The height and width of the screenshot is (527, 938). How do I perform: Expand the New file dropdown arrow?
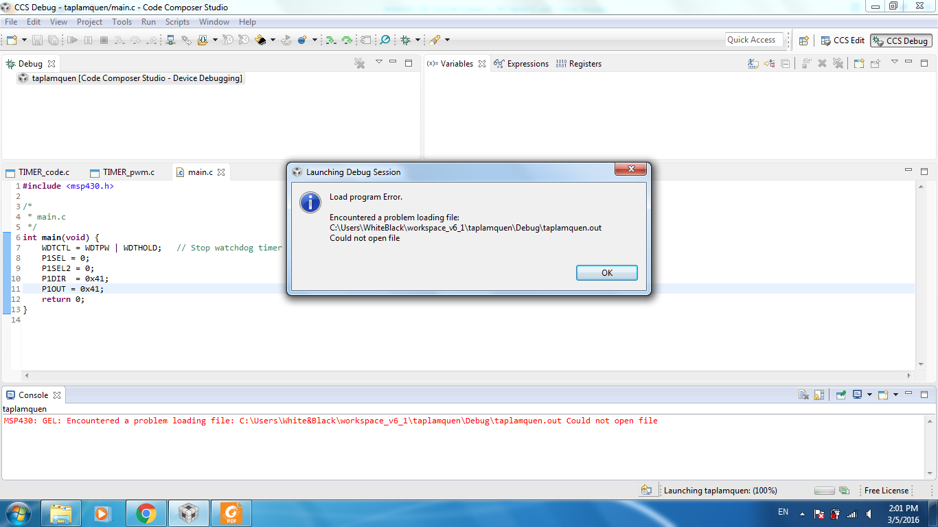24,40
